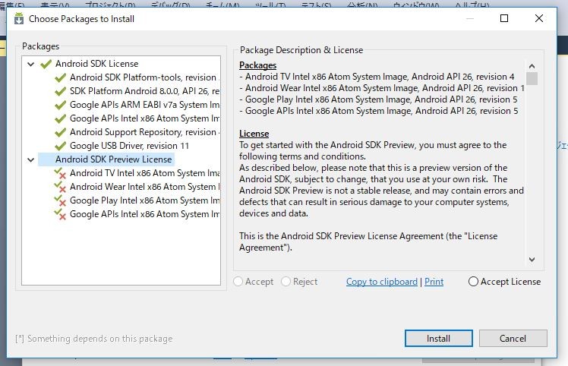
Task: Click the Packages heading in license text
Action: 257,65
